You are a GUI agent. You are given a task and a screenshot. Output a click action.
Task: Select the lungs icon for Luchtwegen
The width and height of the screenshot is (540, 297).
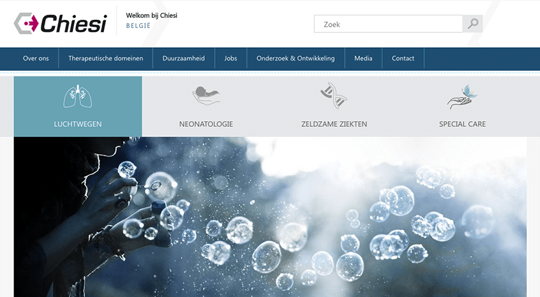tap(78, 96)
